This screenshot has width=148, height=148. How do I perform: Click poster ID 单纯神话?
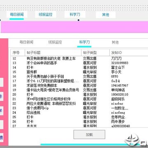pos(118,90)
